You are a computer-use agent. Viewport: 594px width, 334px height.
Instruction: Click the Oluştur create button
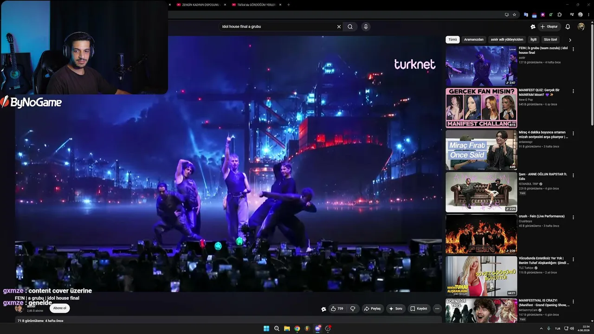click(x=550, y=26)
